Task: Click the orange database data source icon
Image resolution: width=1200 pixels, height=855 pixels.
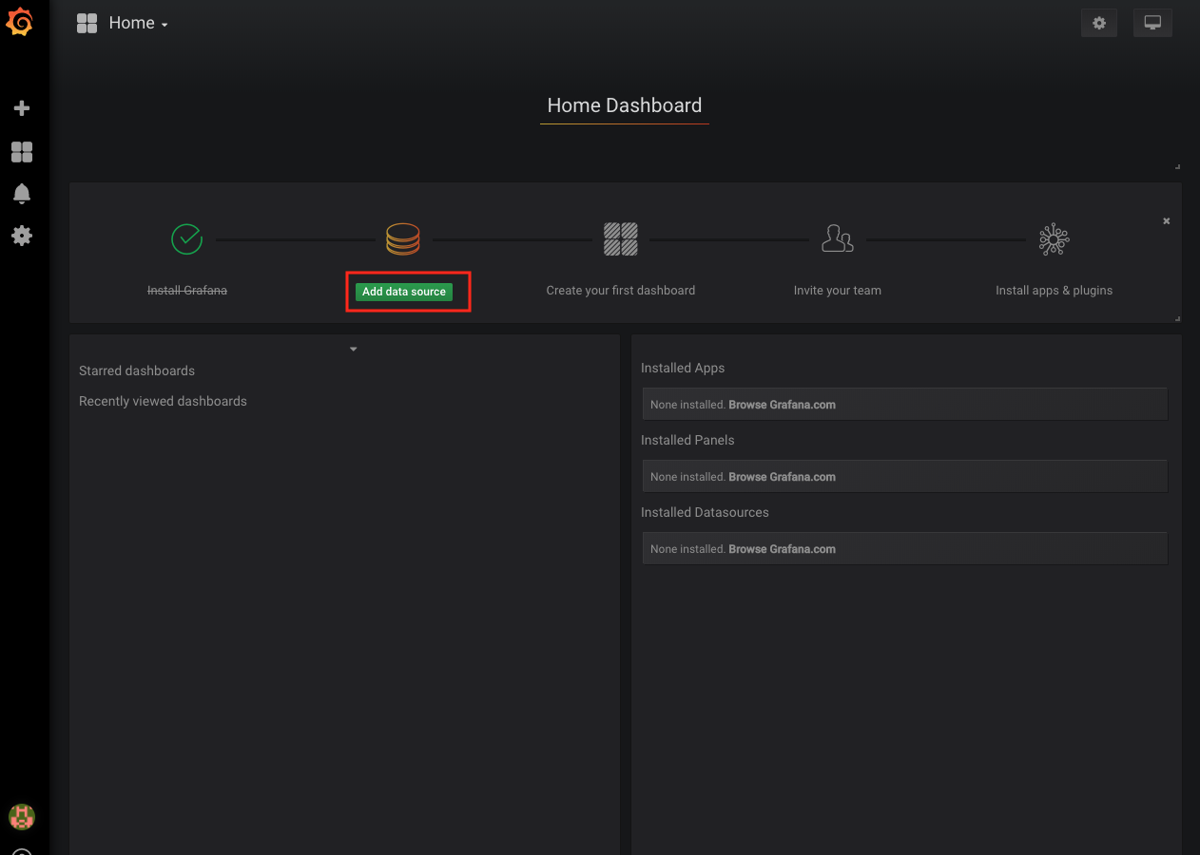Action: pyautogui.click(x=403, y=239)
